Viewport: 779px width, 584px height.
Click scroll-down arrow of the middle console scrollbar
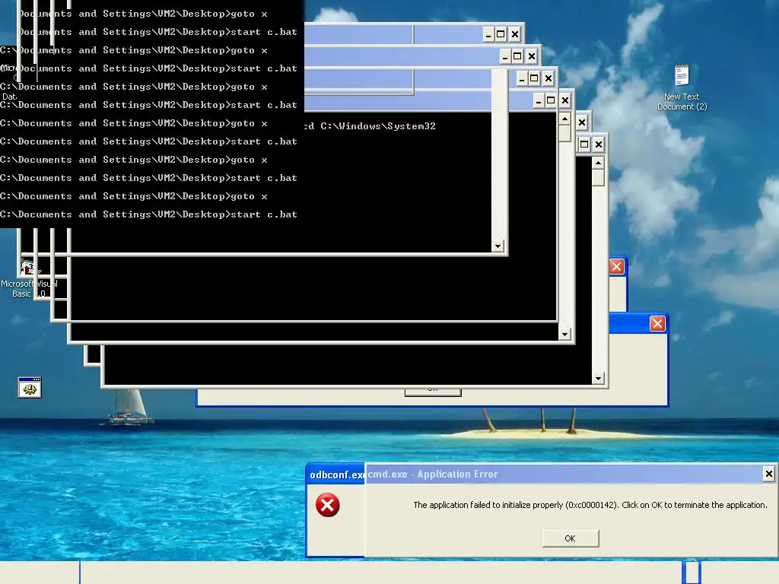pyautogui.click(x=564, y=335)
